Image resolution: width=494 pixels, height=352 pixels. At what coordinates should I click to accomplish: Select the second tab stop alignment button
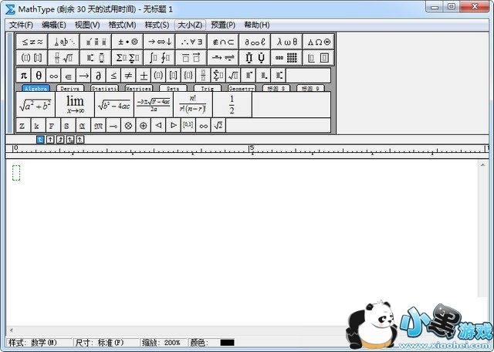(50, 139)
